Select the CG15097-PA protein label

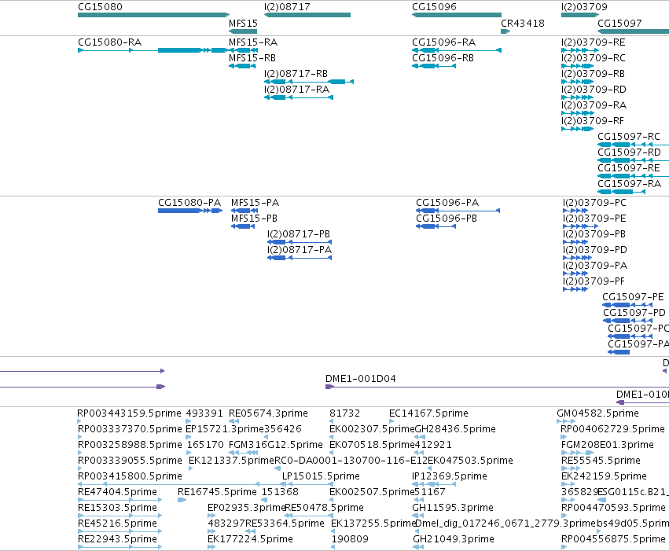pos(638,344)
